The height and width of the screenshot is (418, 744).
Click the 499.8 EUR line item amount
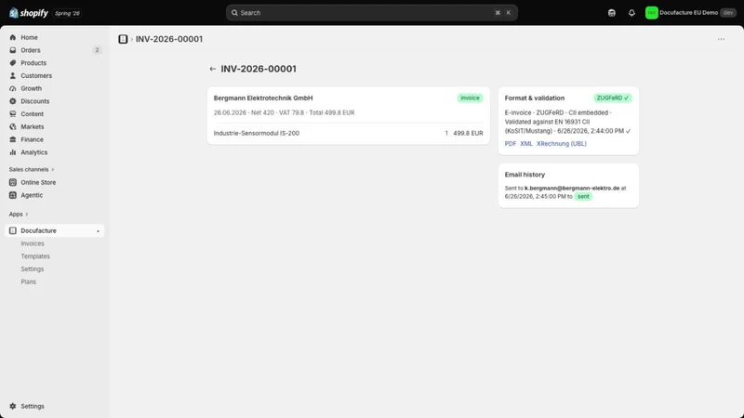pyautogui.click(x=468, y=133)
